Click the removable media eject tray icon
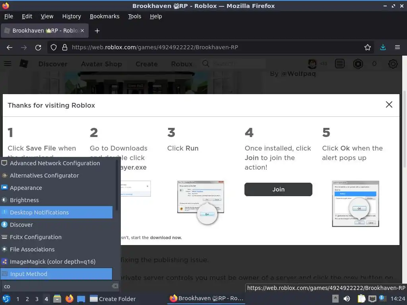Image resolution: width=407 pixels, height=305 pixels. coord(335,299)
